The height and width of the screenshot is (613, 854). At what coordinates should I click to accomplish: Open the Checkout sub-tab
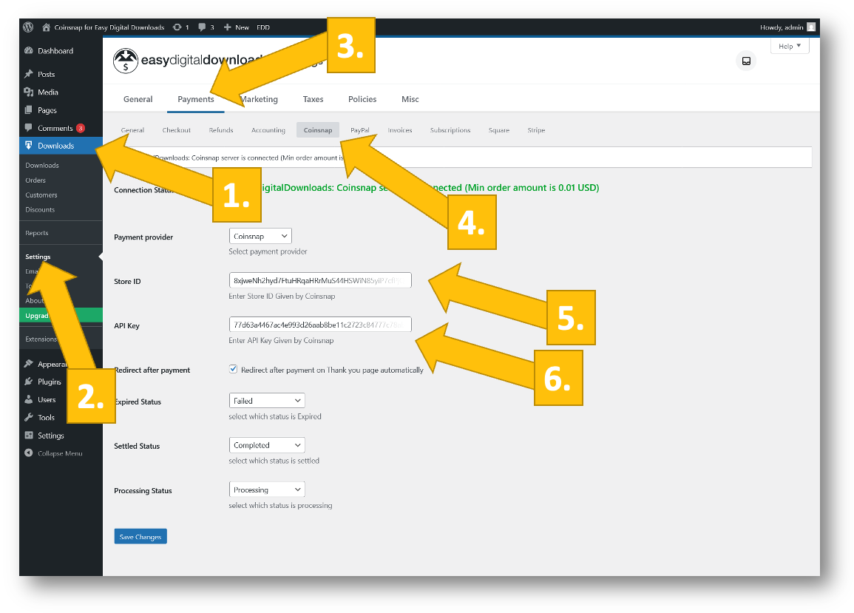(177, 129)
